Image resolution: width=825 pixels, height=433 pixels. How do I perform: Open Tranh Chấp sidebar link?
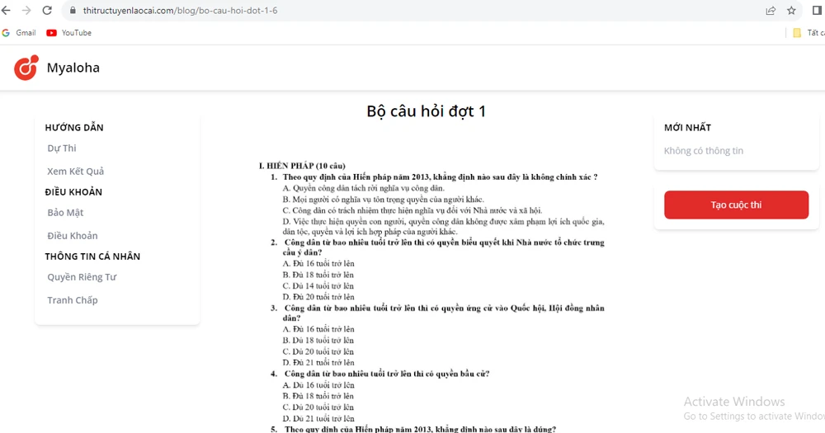[73, 300]
